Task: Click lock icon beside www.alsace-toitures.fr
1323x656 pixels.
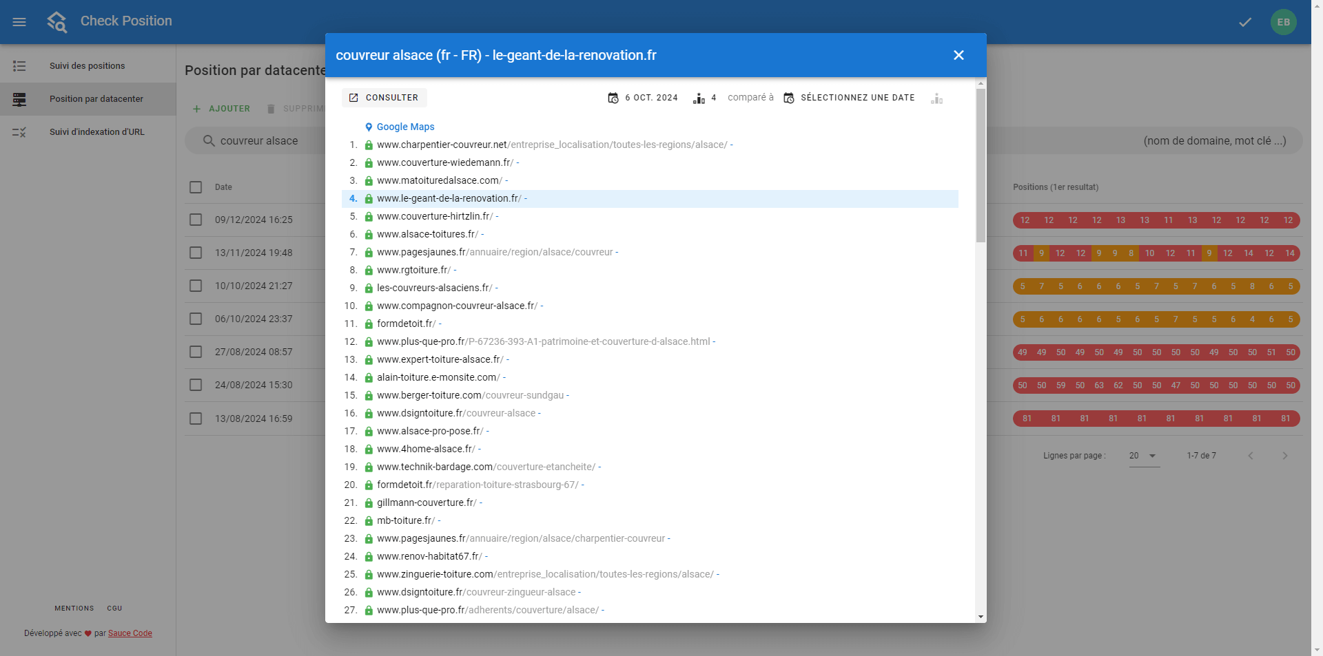Action: (x=369, y=234)
